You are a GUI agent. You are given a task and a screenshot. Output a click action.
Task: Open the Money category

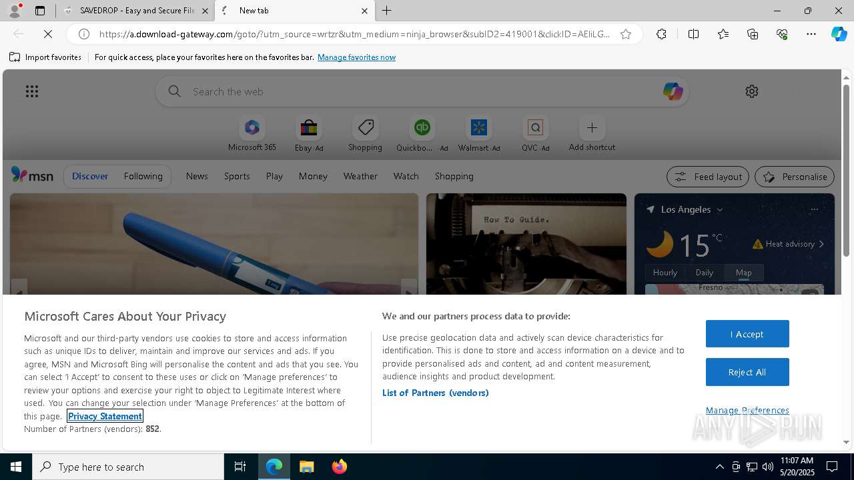coord(313,176)
